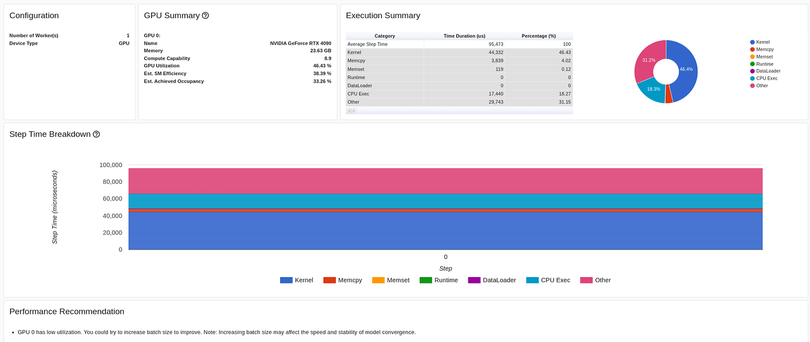
Task: Click the CPU Exec legend dot in pie chart
Action: 752,78
